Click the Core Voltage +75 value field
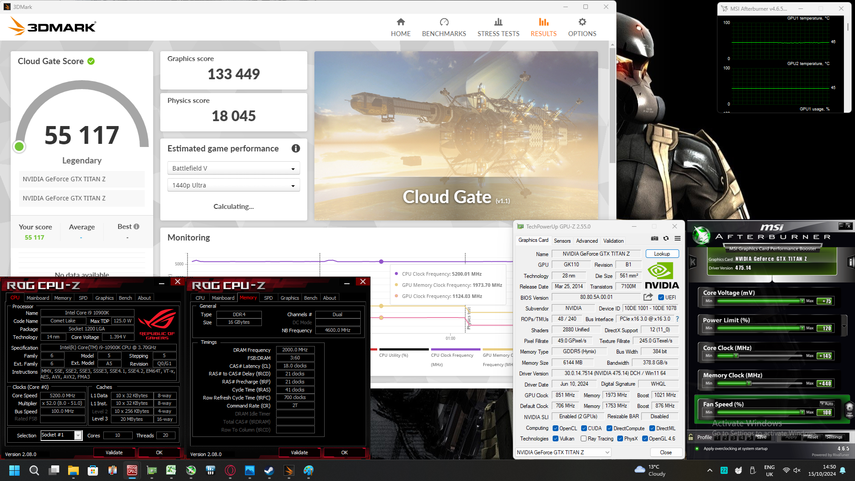The height and width of the screenshot is (481, 855). pyautogui.click(x=825, y=301)
